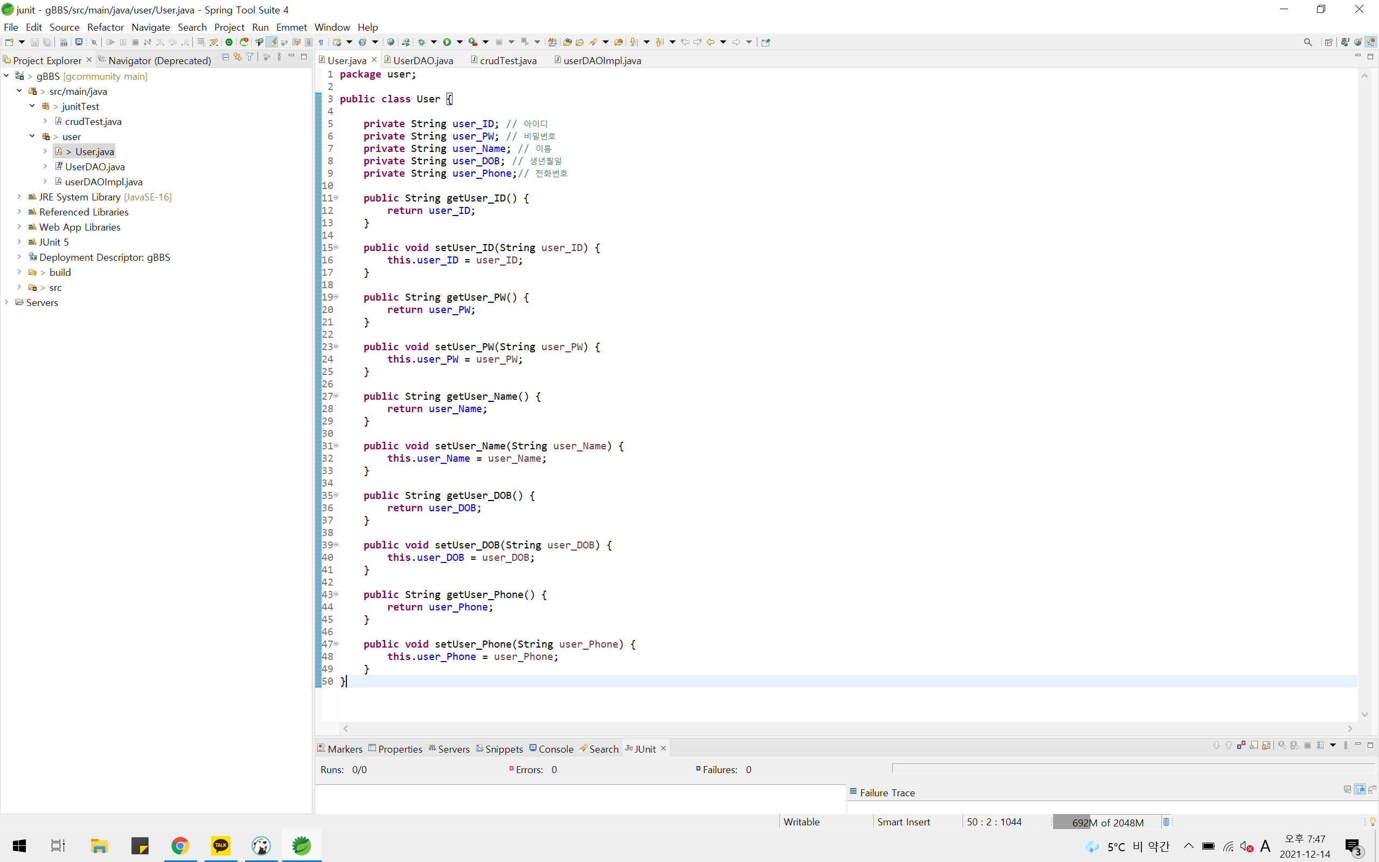Click the Spring Boot Dashboard power icon
Viewport: 1379px width, 862px height.
(x=229, y=41)
